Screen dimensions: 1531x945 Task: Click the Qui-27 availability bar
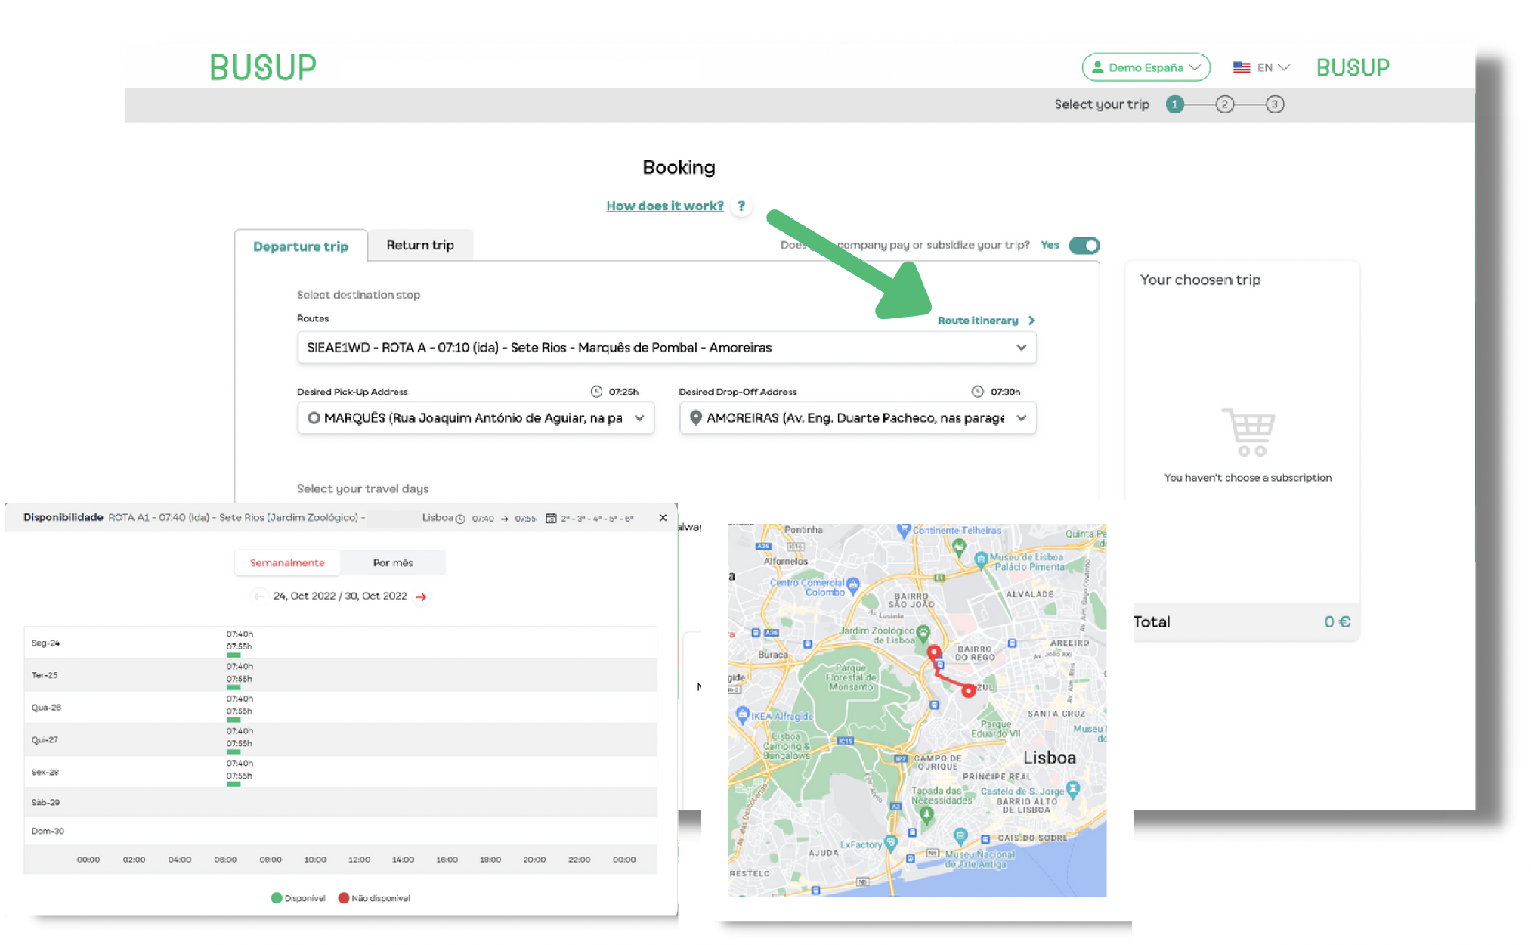click(x=234, y=752)
